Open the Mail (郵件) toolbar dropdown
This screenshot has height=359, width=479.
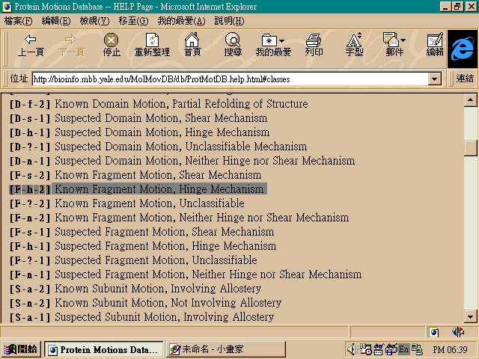(394, 45)
